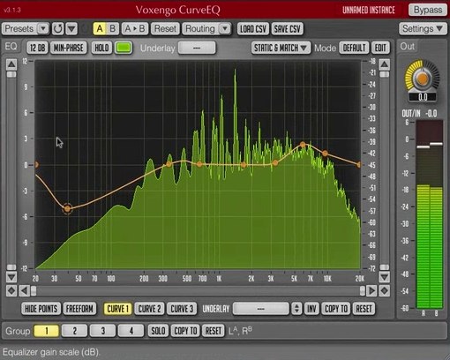The height and width of the screenshot is (360, 450).
Task: Toggle spectrum Hold
Action: [101, 48]
